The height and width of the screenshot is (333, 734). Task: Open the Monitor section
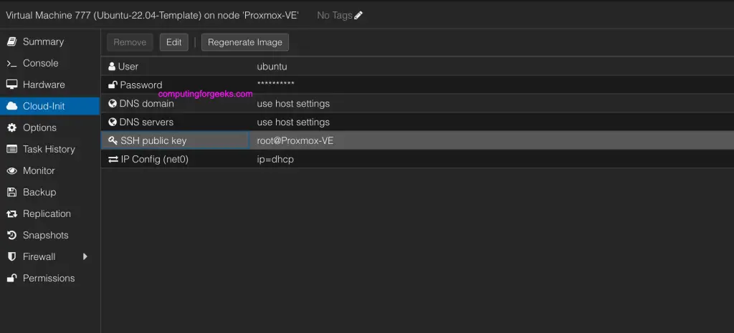[x=49, y=170]
